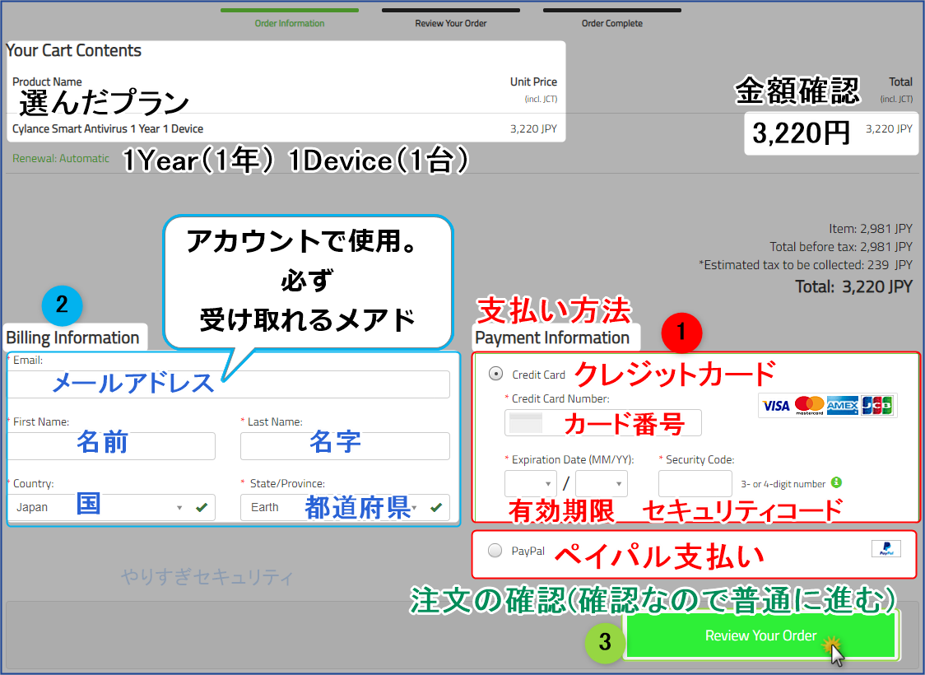Click the Billing Information heading
The width and height of the screenshot is (925, 675).
pos(72,337)
